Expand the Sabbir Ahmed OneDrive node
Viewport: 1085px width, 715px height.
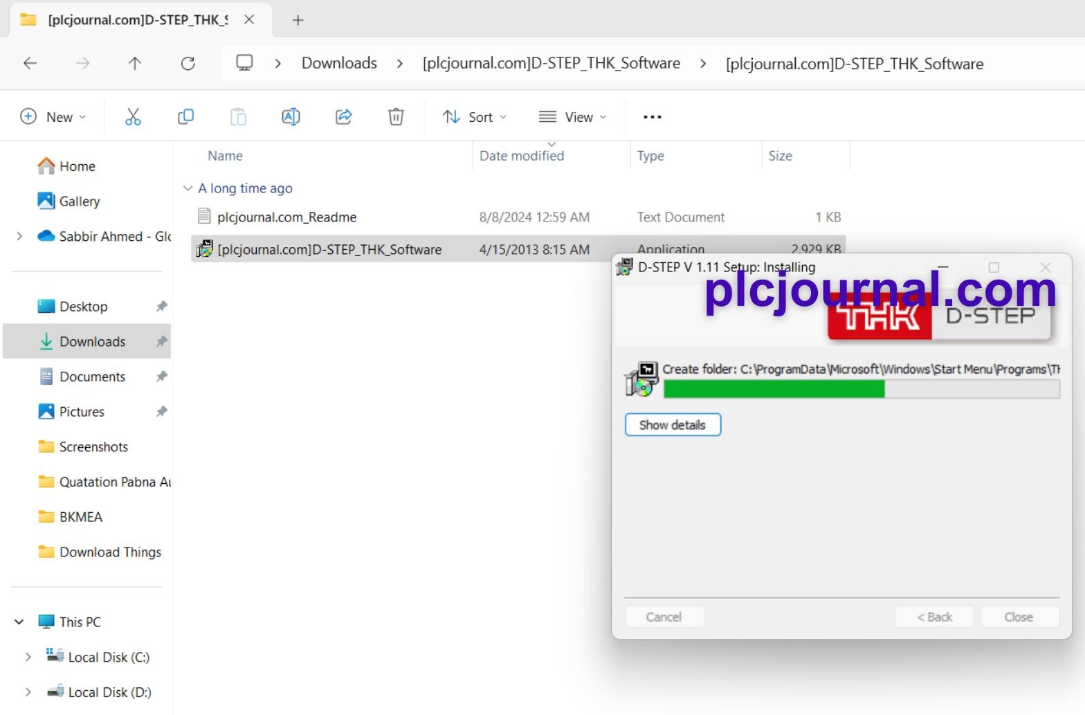19,236
